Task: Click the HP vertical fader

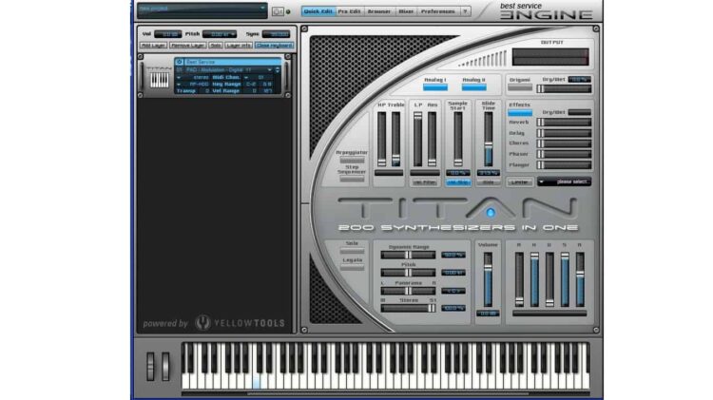Action: [x=381, y=139]
